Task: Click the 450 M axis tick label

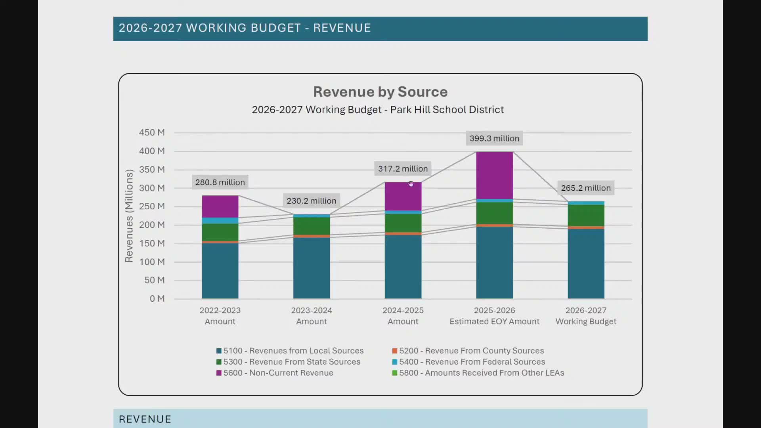Action: [x=152, y=132]
